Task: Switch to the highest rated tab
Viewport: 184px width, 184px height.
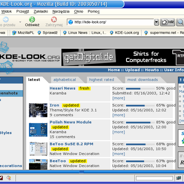Action: [x=102, y=80]
